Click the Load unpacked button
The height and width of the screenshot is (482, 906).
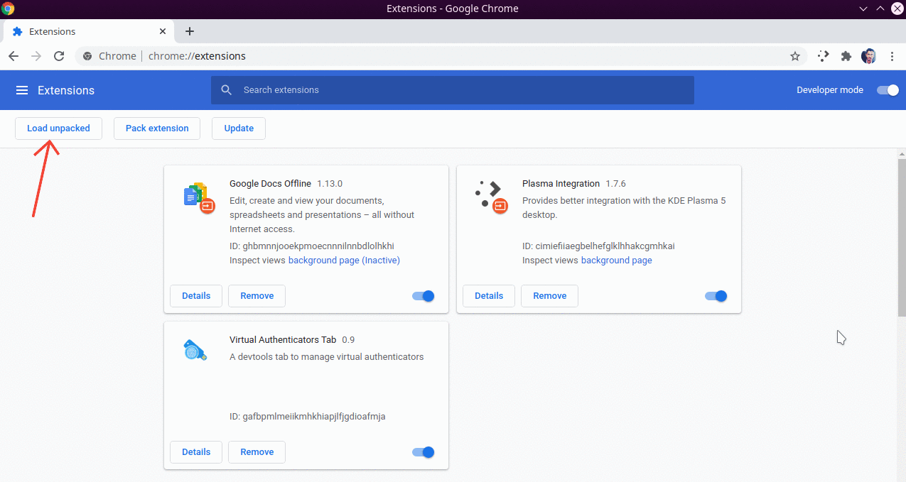pyautogui.click(x=58, y=128)
